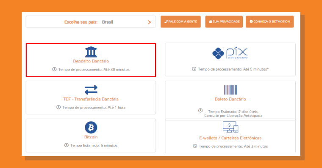Click the bank building icon for Depósito Bancário

tap(91, 52)
